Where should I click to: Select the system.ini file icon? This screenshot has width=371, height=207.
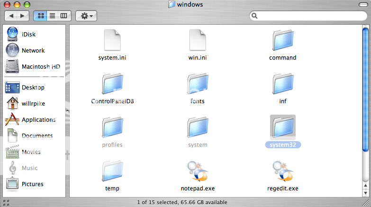point(112,40)
